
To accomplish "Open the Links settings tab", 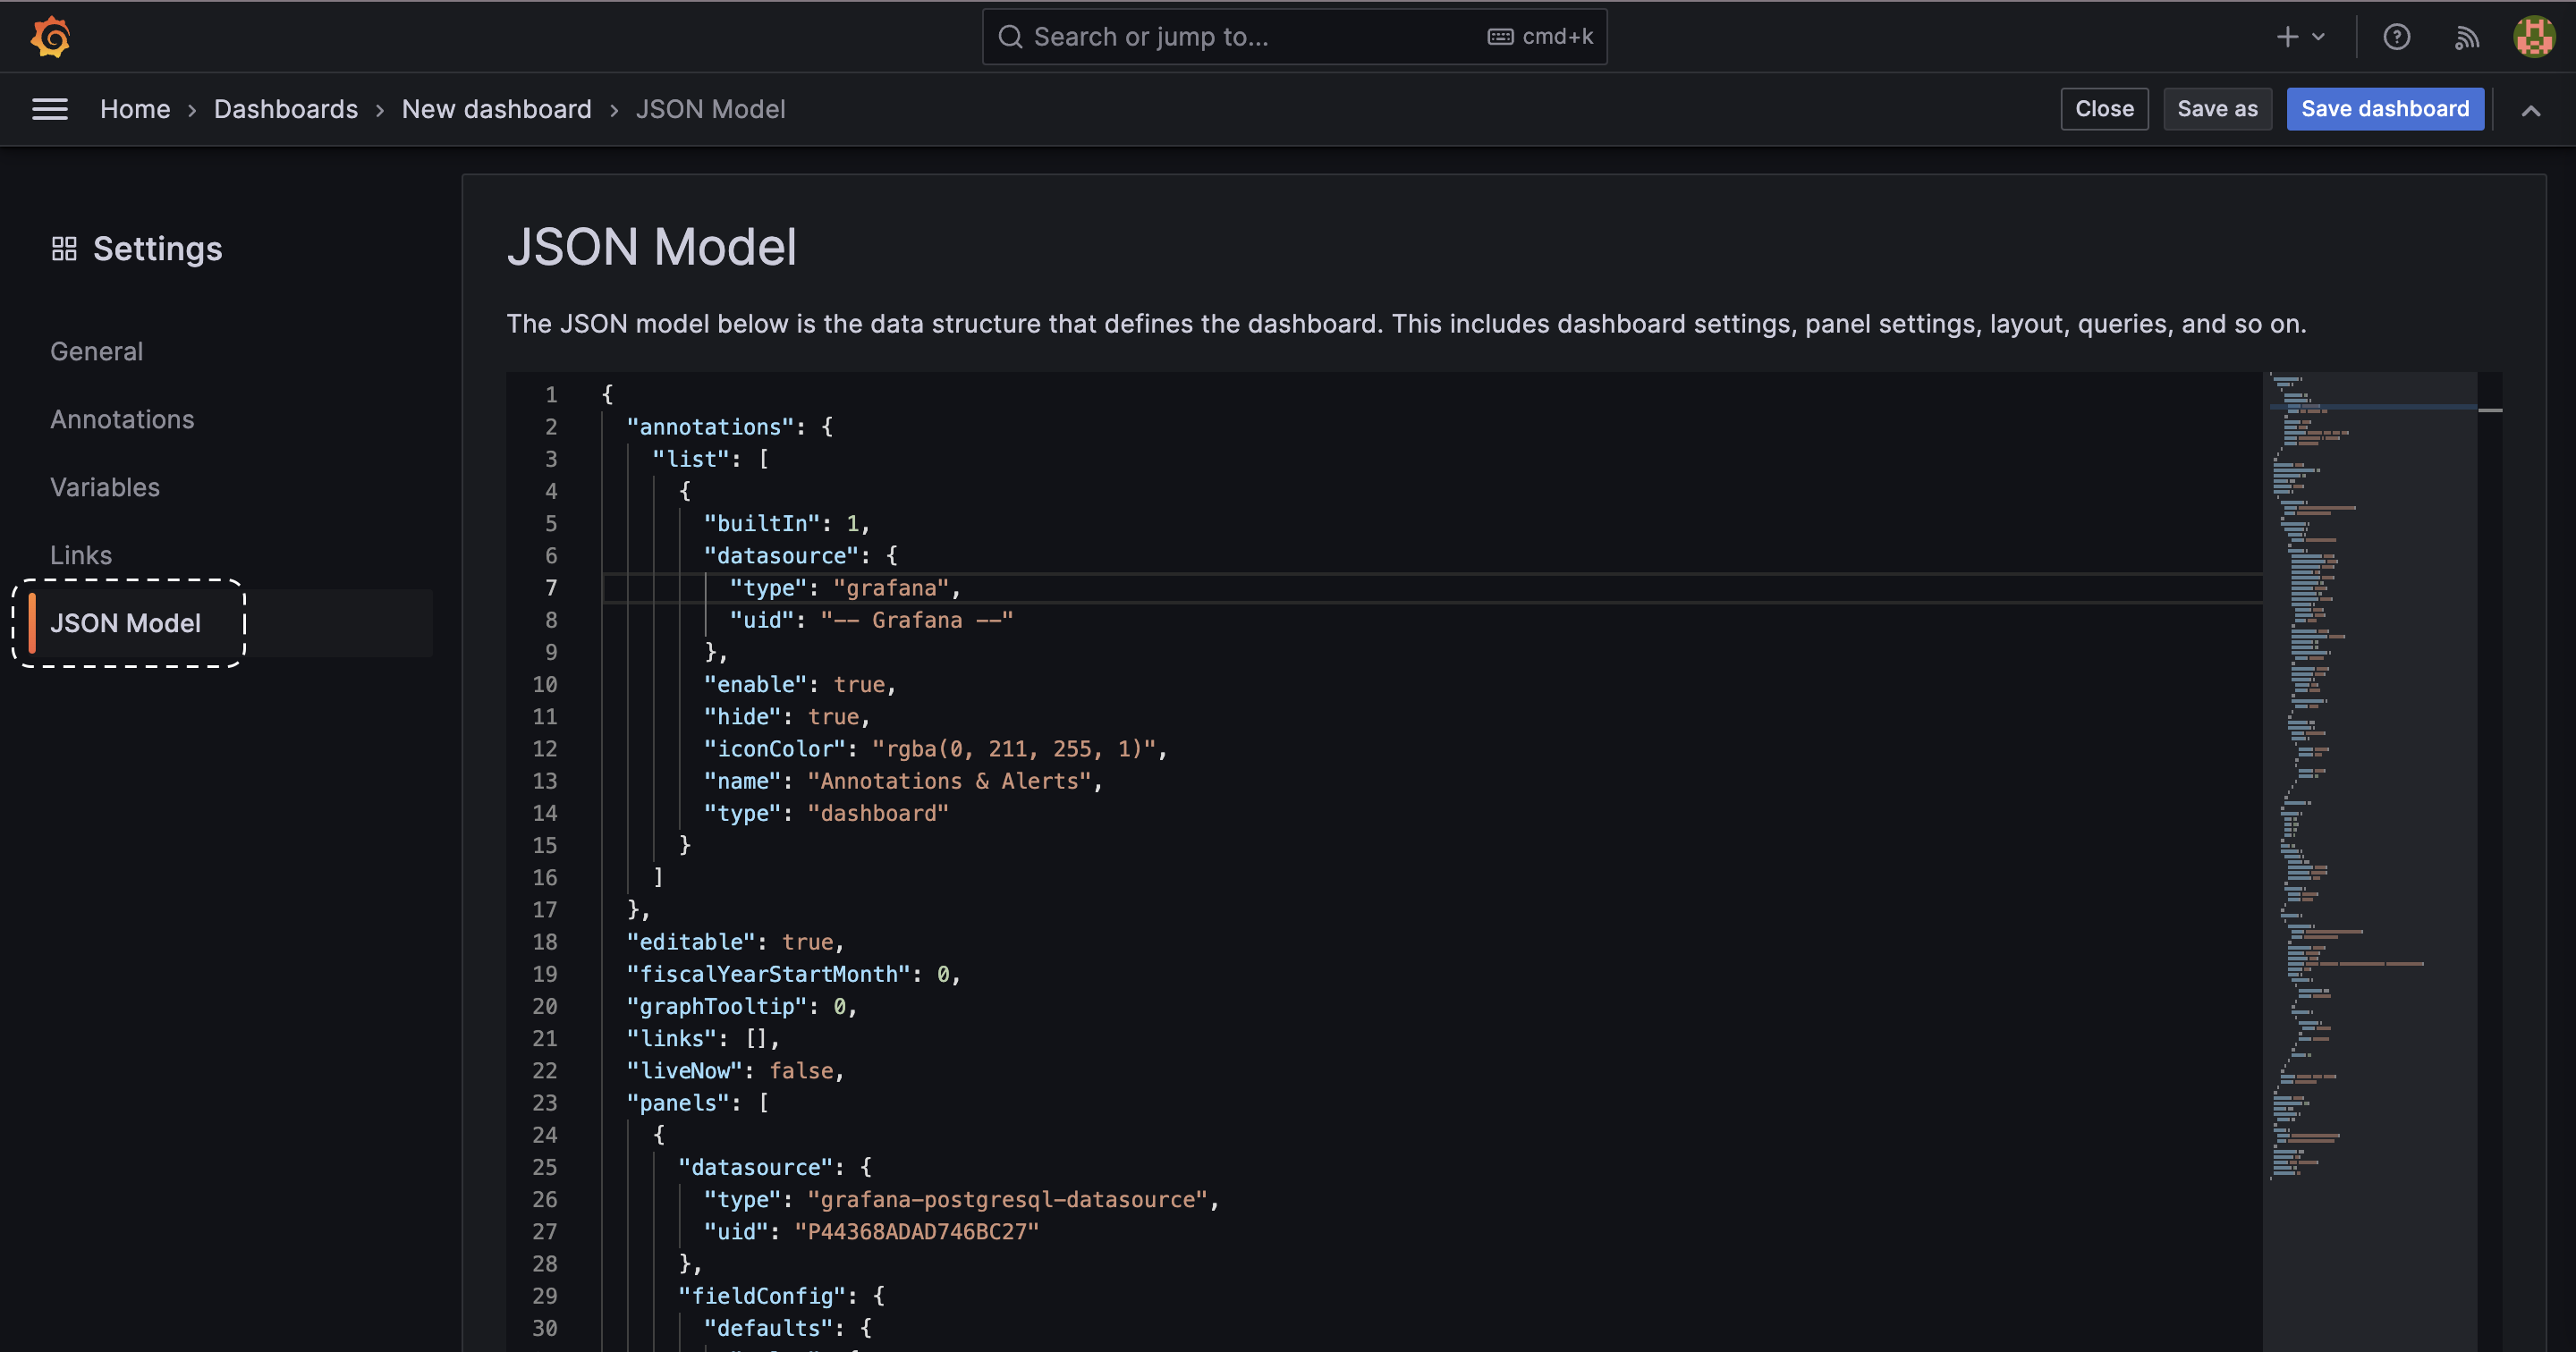I will [81, 555].
